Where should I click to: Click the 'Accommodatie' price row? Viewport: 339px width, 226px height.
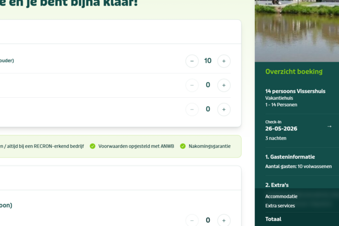coord(302,197)
